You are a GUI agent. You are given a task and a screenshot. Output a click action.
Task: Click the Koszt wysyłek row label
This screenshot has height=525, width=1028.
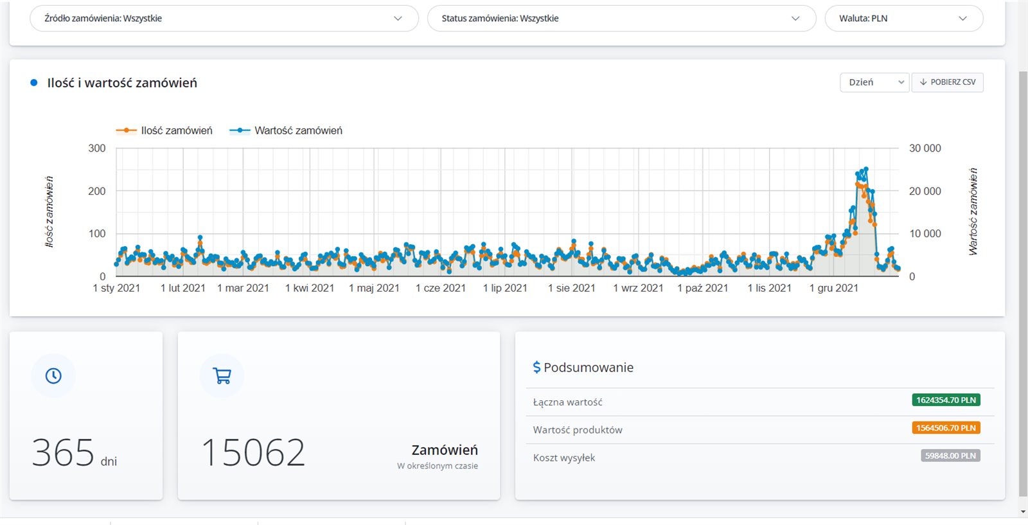(563, 458)
